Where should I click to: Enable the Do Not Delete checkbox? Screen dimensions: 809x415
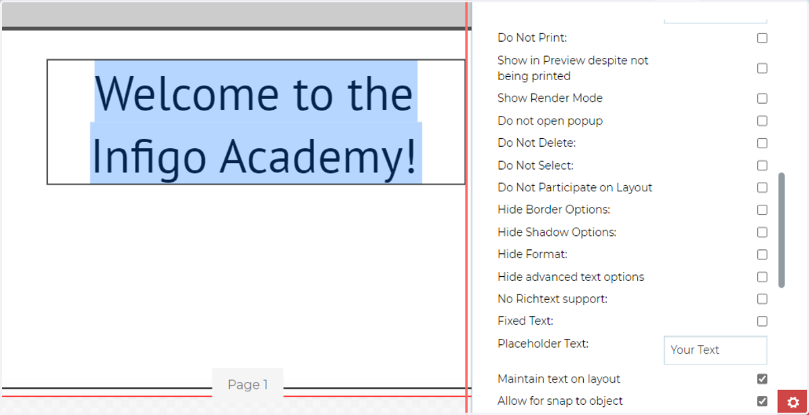click(x=762, y=143)
